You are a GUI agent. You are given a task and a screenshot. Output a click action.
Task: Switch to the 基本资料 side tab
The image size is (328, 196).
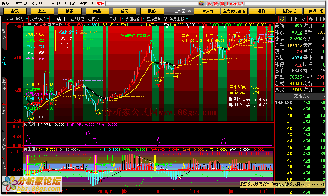click(4, 86)
